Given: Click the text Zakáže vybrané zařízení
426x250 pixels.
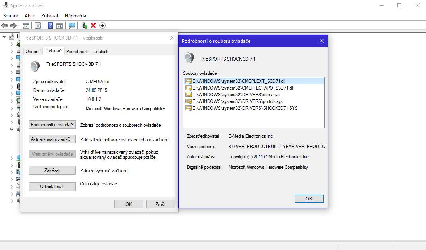Looking at the screenshot, I should click(104, 171).
